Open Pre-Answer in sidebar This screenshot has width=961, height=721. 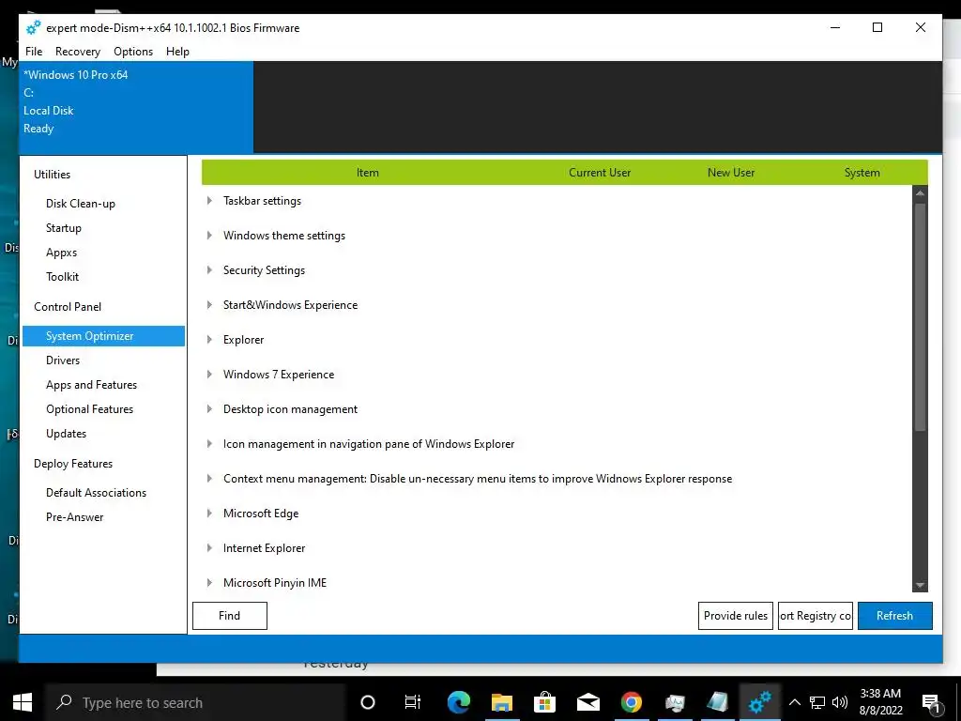coord(75,517)
